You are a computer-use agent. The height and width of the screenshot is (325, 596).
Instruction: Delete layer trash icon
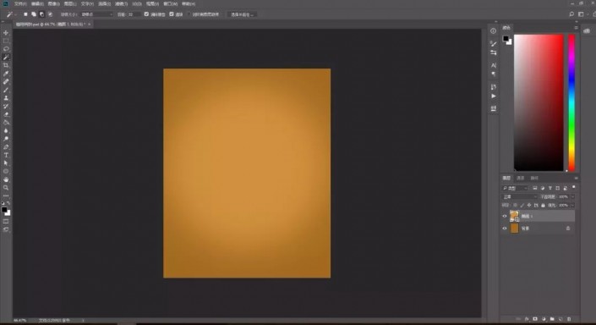[569, 319]
